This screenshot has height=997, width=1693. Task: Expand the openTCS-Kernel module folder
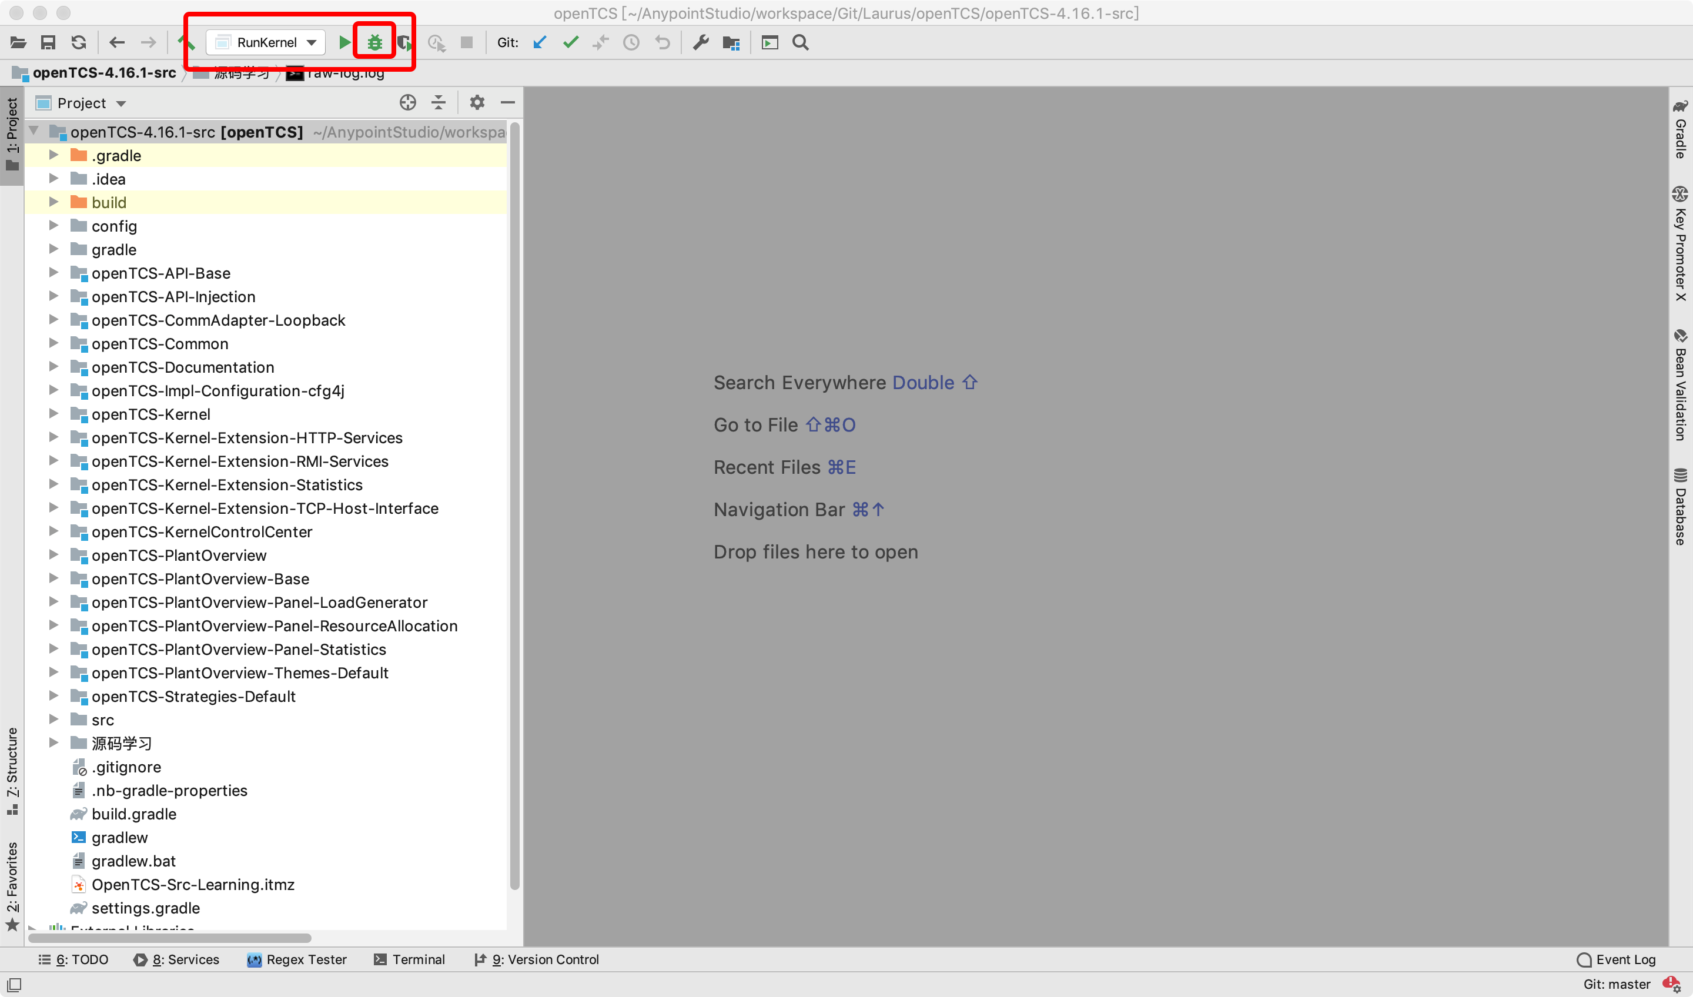click(53, 414)
